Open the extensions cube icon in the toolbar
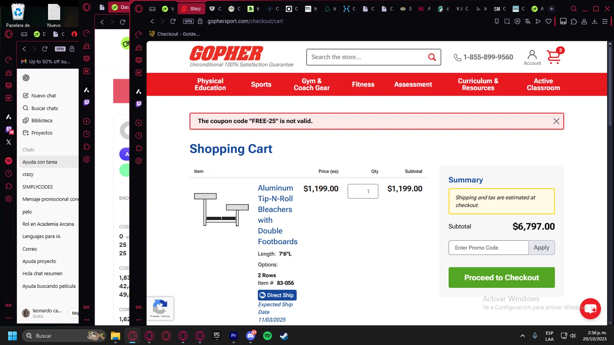The image size is (614, 345). point(574,21)
